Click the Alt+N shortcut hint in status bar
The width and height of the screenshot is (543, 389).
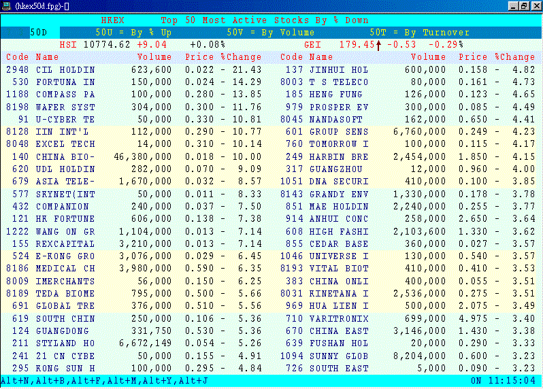(x=16, y=381)
